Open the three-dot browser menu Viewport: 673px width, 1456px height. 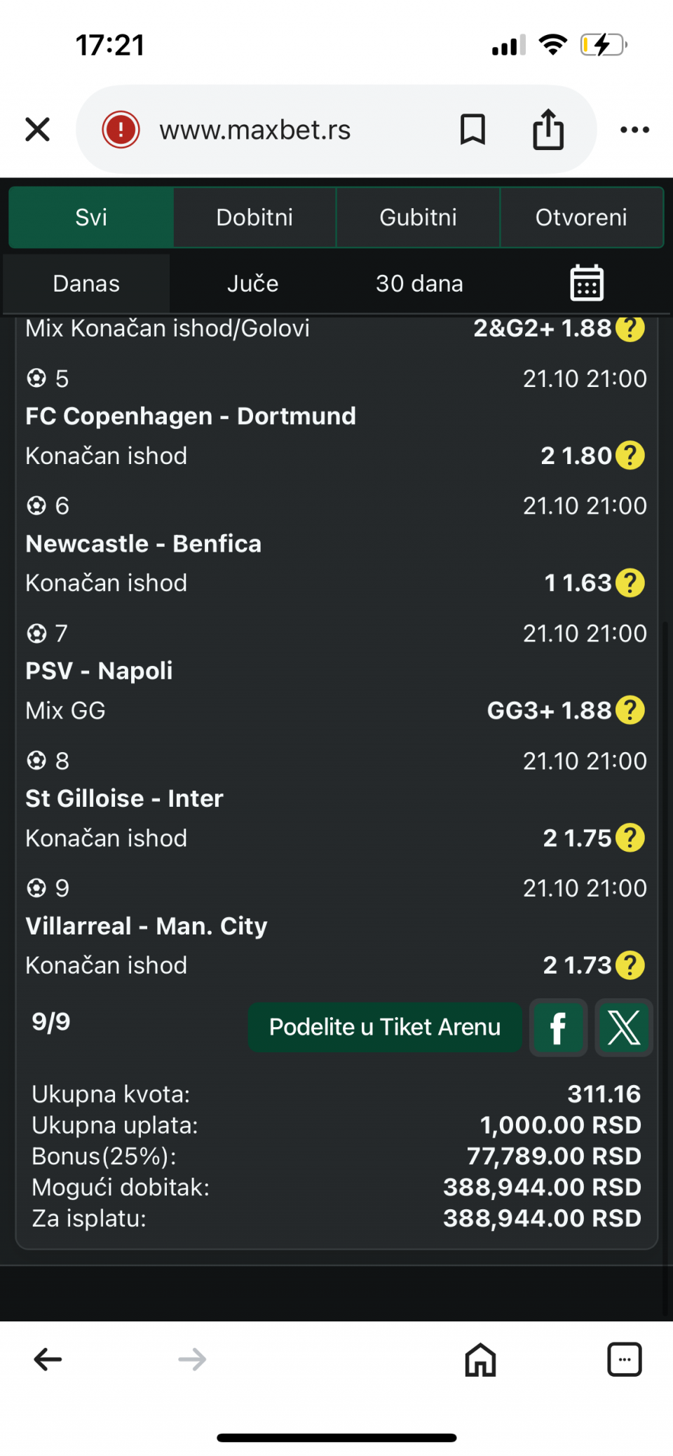pos(634,130)
